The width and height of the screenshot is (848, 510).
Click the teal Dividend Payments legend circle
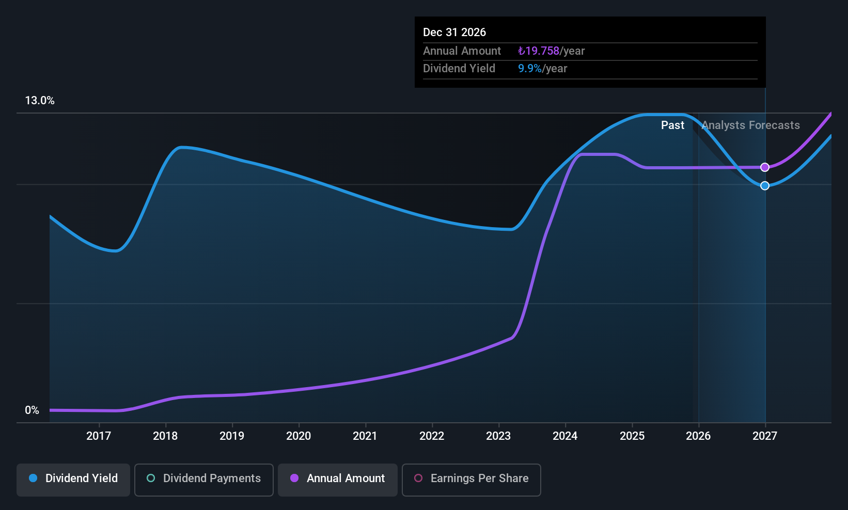[151, 479]
